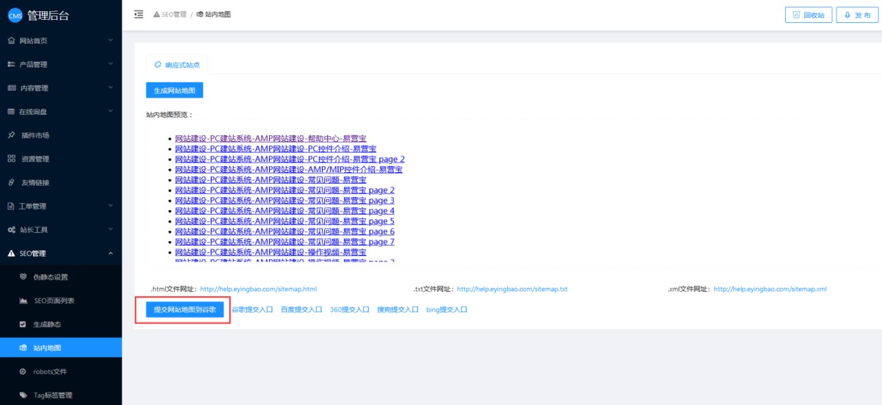
Task: Click the CMS logo icon
Action: (x=15, y=16)
